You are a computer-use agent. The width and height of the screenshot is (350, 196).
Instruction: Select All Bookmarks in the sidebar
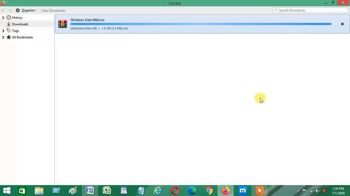point(22,38)
